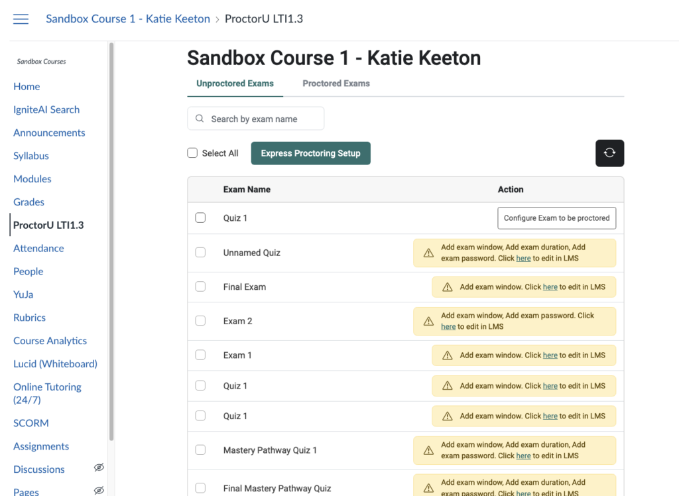The image size is (679, 496).
Task: Click the 'Final Mastery Pathway Quiz' exam name
Action: click(277, 488)
